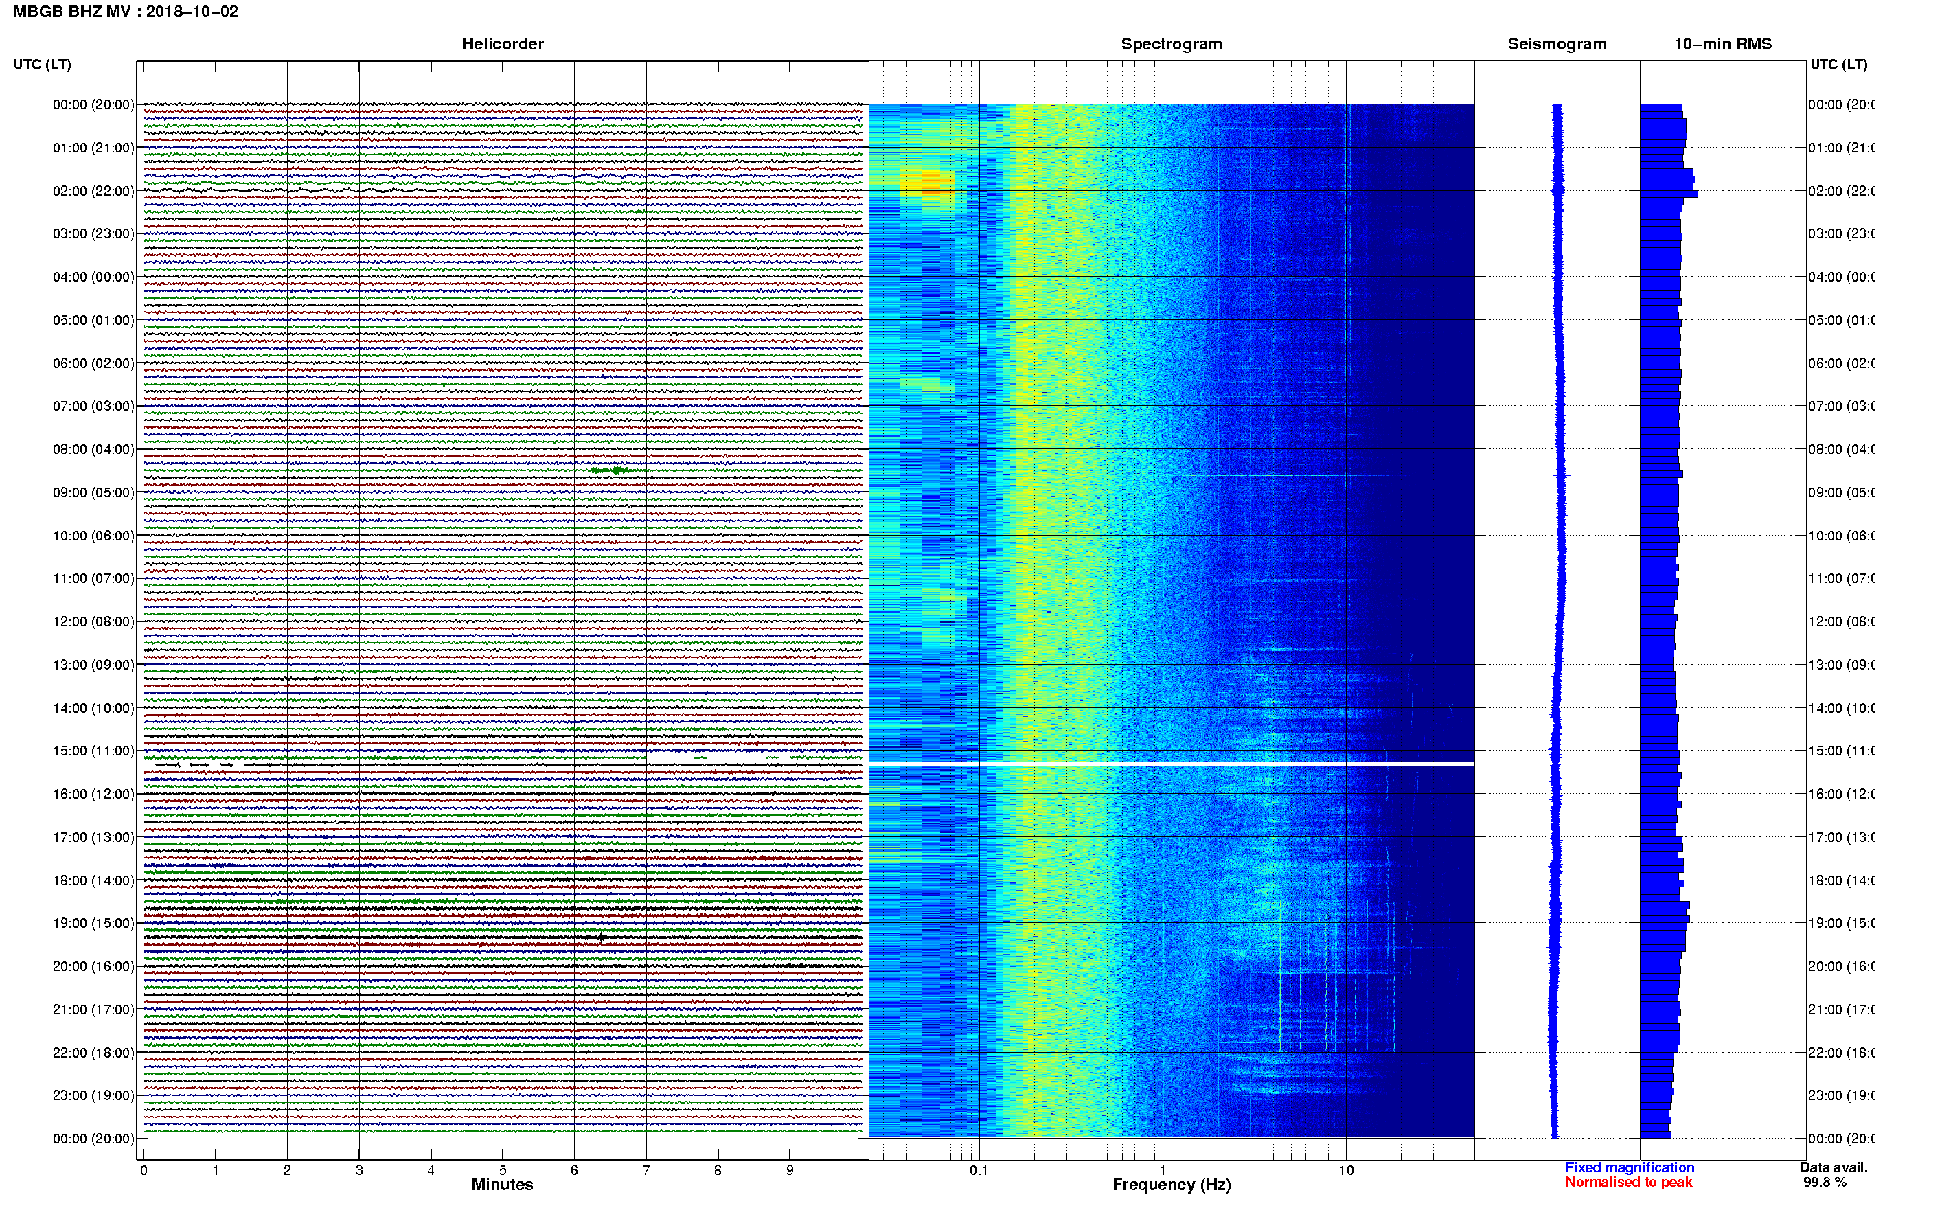Click the left time label '02:00 (22:00)'
1953x1221 pixels.
(x=93, y=191)
